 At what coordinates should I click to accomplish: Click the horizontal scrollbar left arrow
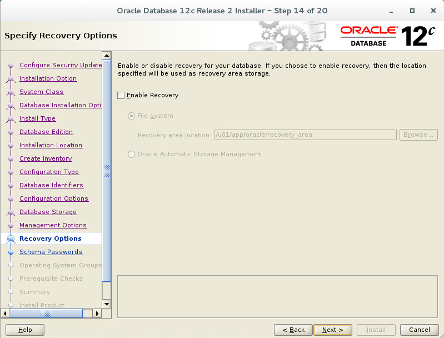tap(5, 314)
